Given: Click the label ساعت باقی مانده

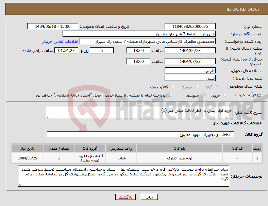Looking at the screenshot, I should click(x=38, y=51).
